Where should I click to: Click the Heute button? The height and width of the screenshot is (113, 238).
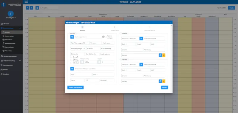point(231,8)
